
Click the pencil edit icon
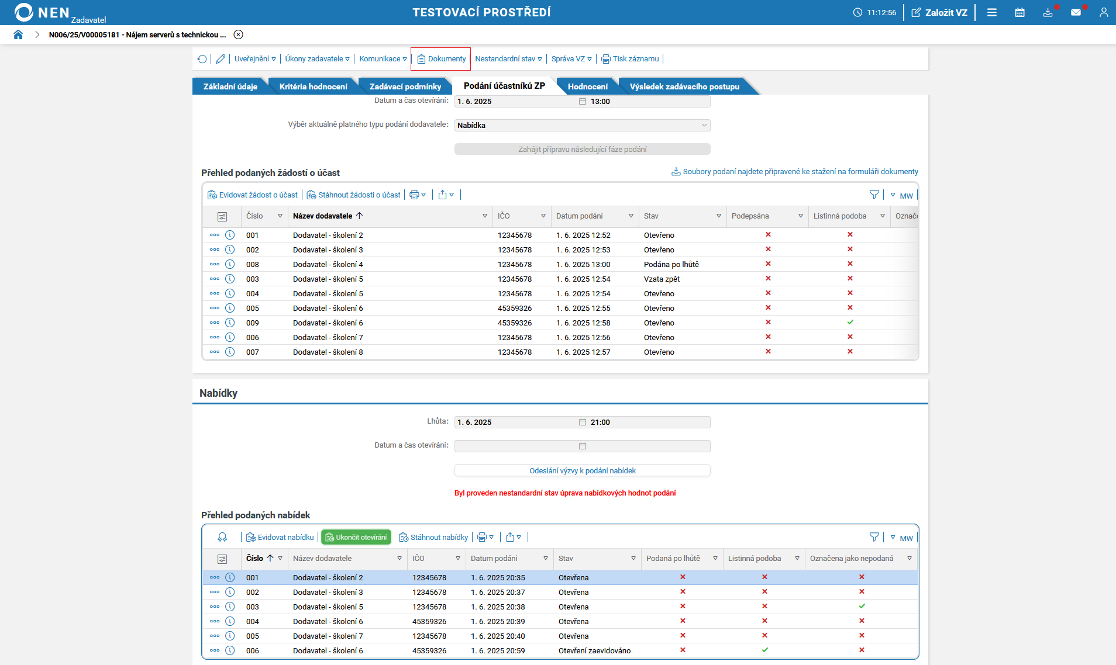pos(221,59)
